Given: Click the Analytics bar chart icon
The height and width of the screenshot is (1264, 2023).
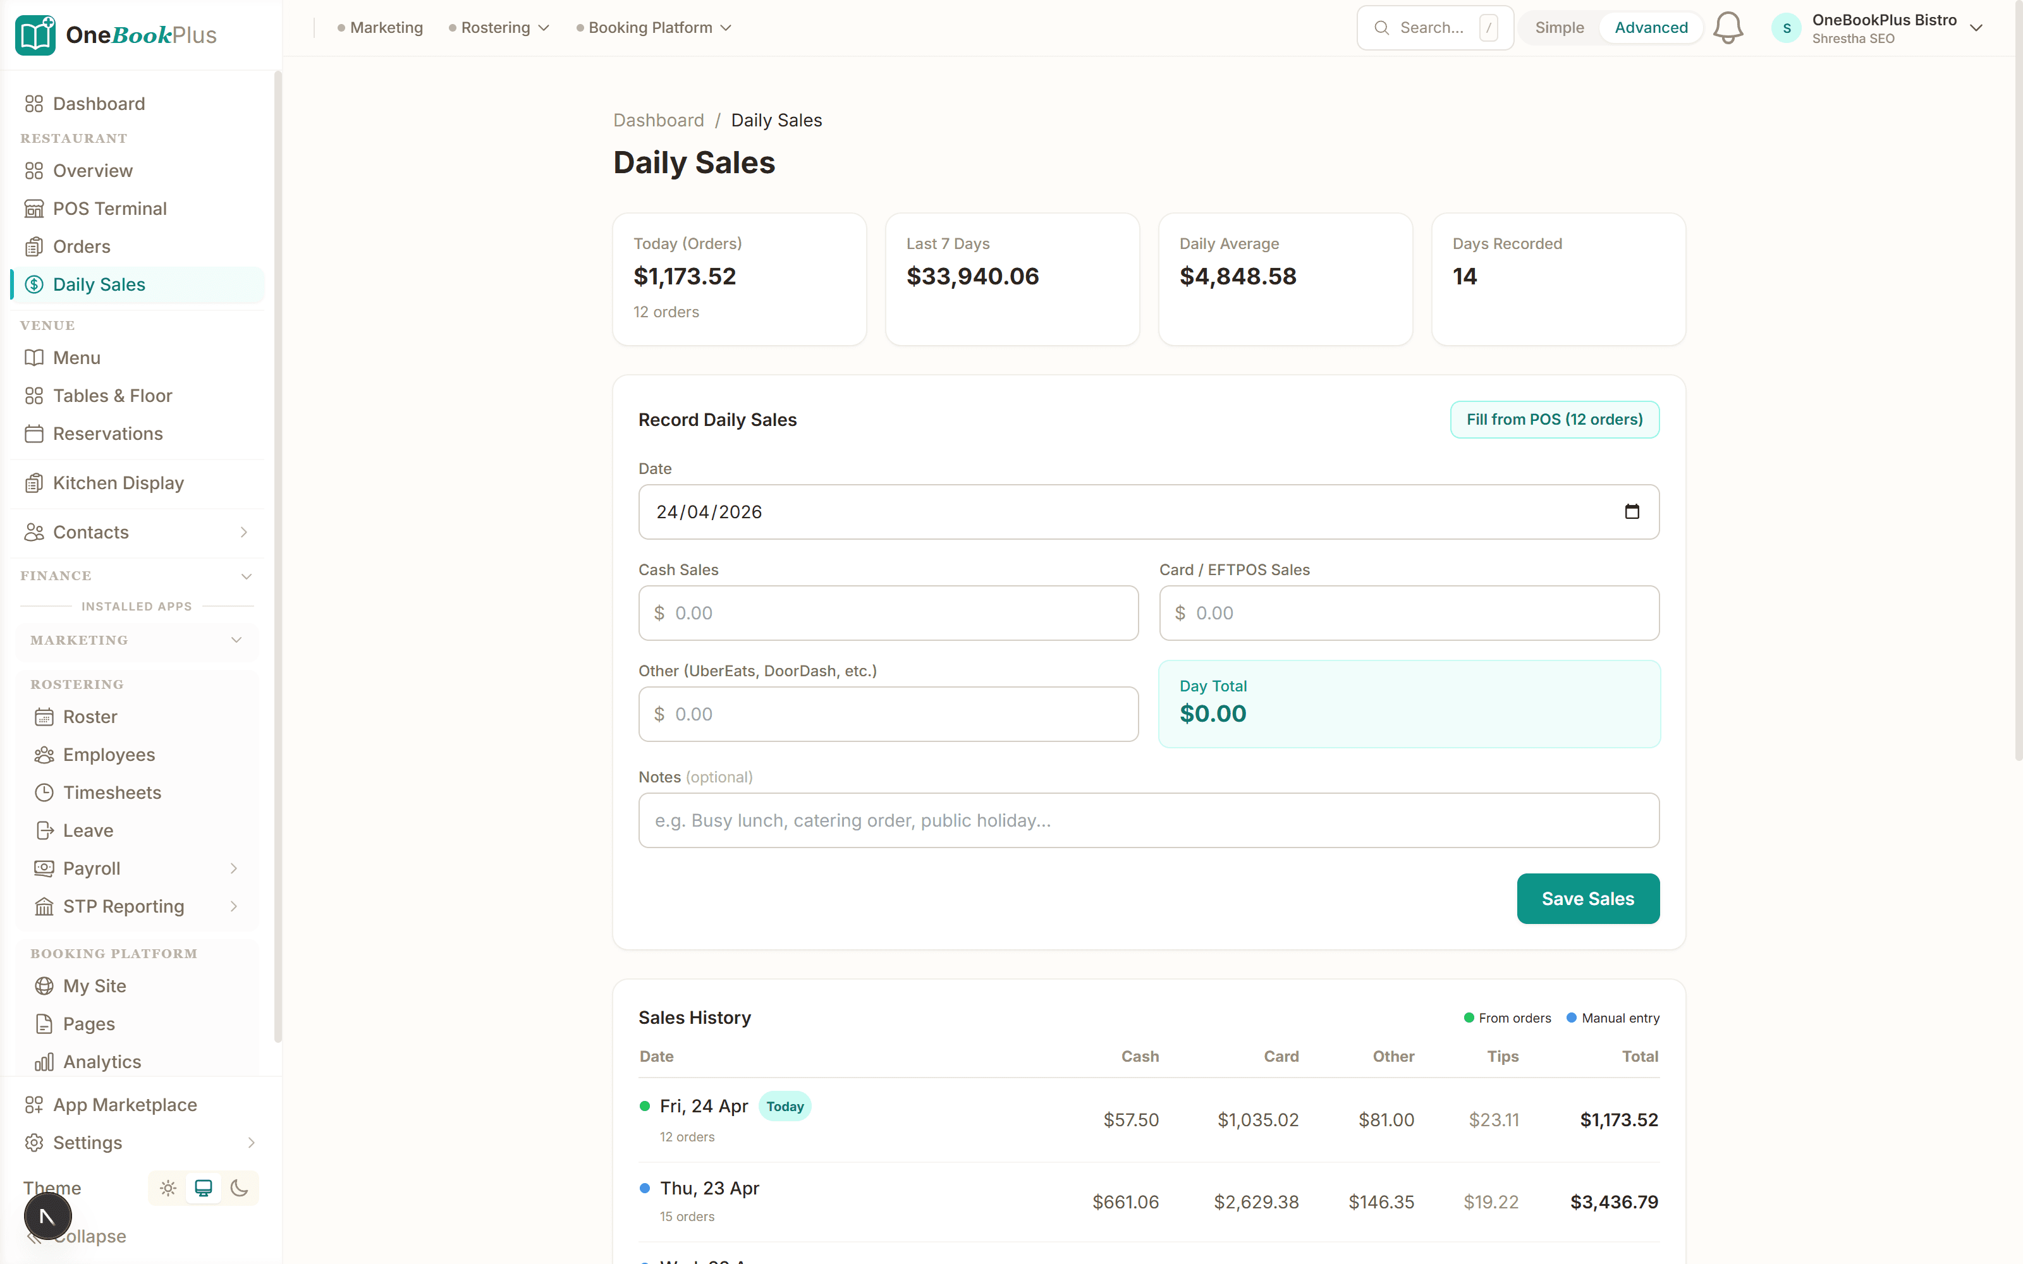Looking at the screenshot, I should point(44,1062).
